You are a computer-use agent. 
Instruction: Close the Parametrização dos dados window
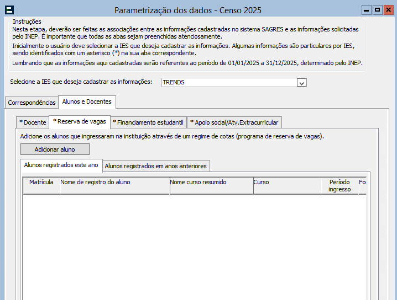(x=389, y=10)
